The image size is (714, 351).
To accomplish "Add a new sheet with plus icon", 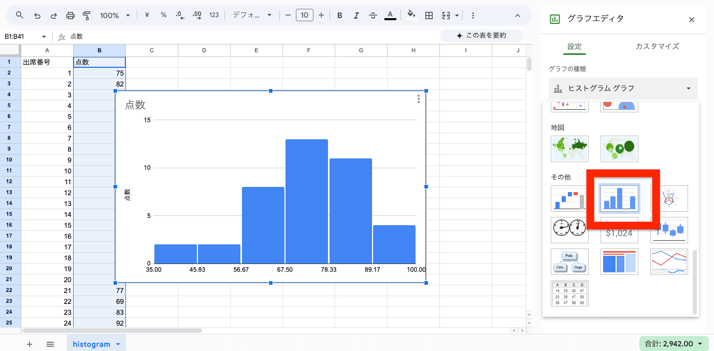I will click(30, 344).
